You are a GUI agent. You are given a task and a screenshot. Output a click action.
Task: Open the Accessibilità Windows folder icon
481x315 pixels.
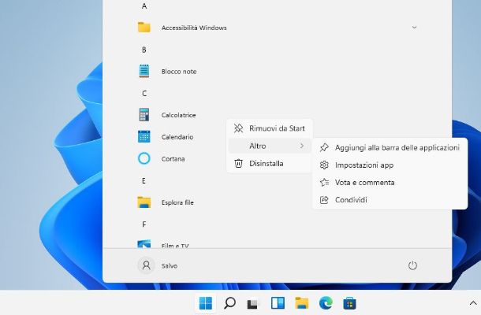pyautogui.click(x=144, y=28)
